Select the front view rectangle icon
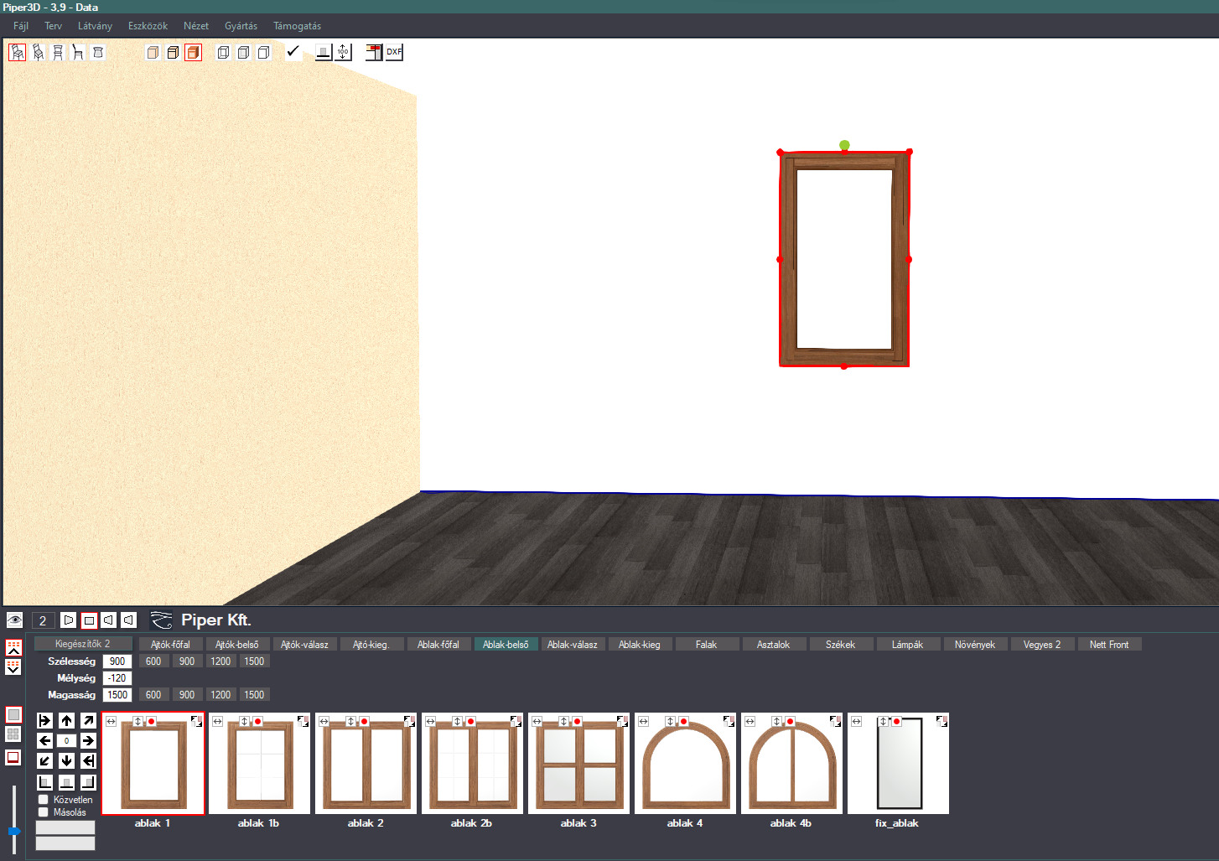This screenshot has height=861, width=1219. (88, 620)
